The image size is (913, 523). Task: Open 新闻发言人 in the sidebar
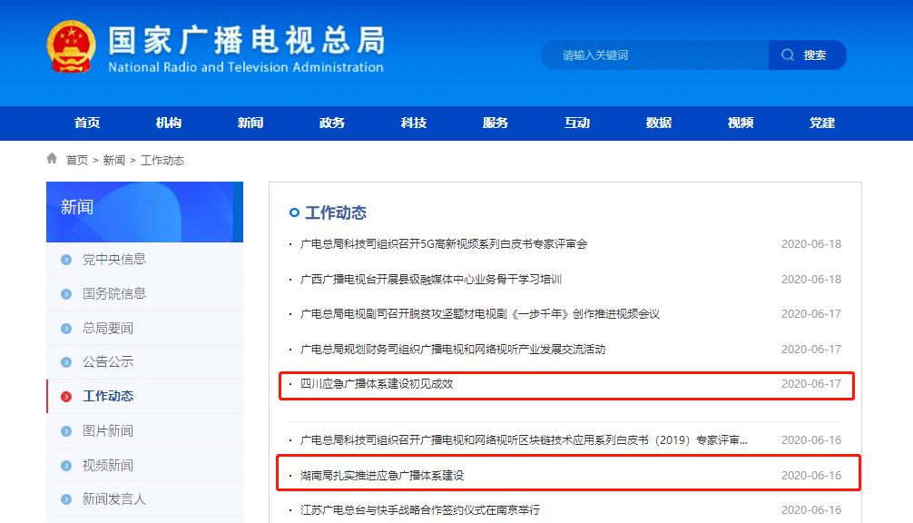(x=114, y=499)
